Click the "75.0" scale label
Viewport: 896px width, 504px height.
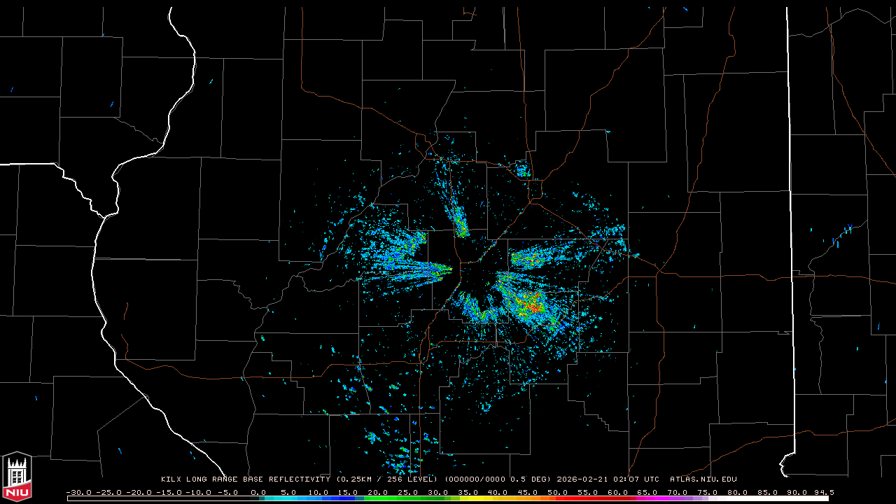click(x=708, y=492)
